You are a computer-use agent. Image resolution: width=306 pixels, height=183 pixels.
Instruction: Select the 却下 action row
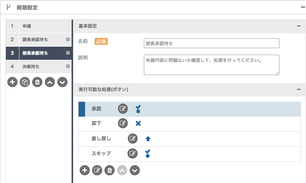click(190, 124)
